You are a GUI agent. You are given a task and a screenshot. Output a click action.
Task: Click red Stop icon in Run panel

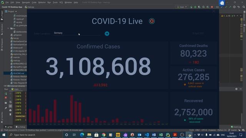click(x=6, y=98)
